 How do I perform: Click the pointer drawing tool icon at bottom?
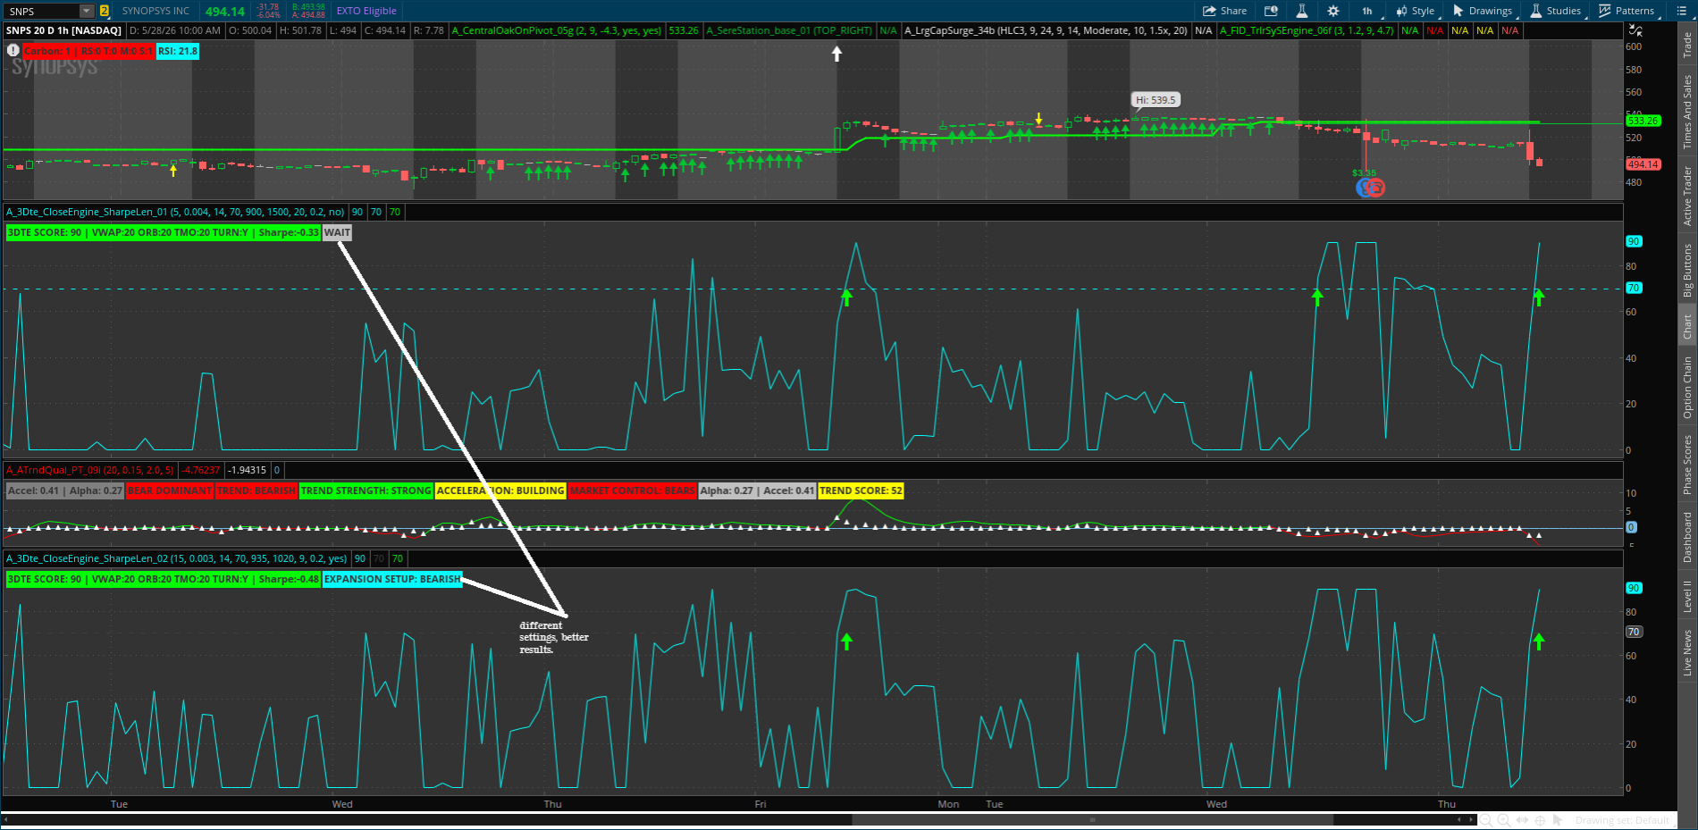pyautogui.click(x=1558, y=820)
